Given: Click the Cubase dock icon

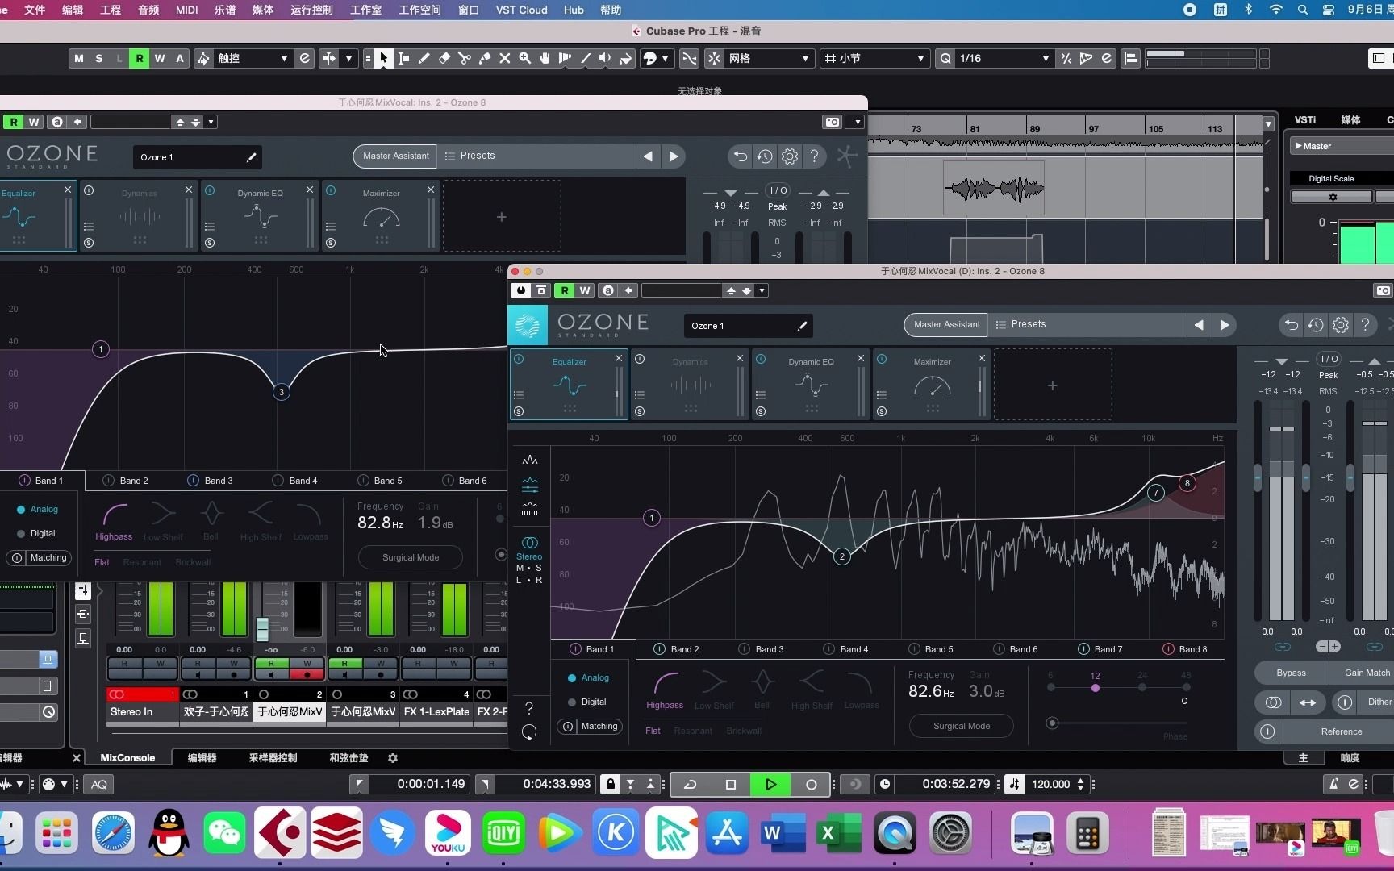Looking at the screenshot, I should (280, 832).
